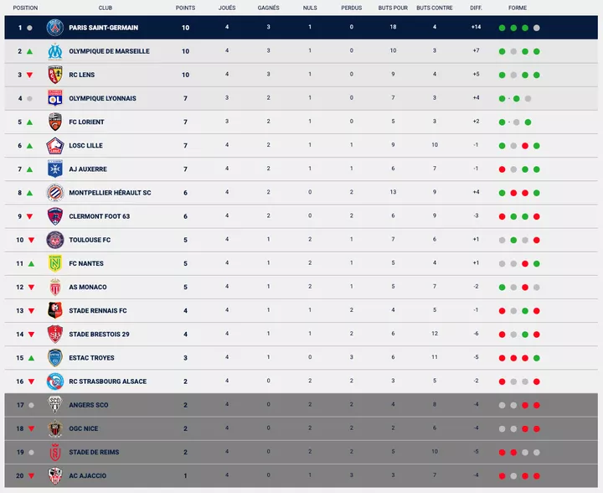Image resolution: width=603 pixels, height=493 pixels.
Task: Sort by Buts Pour column header
Action: [393, 8]
